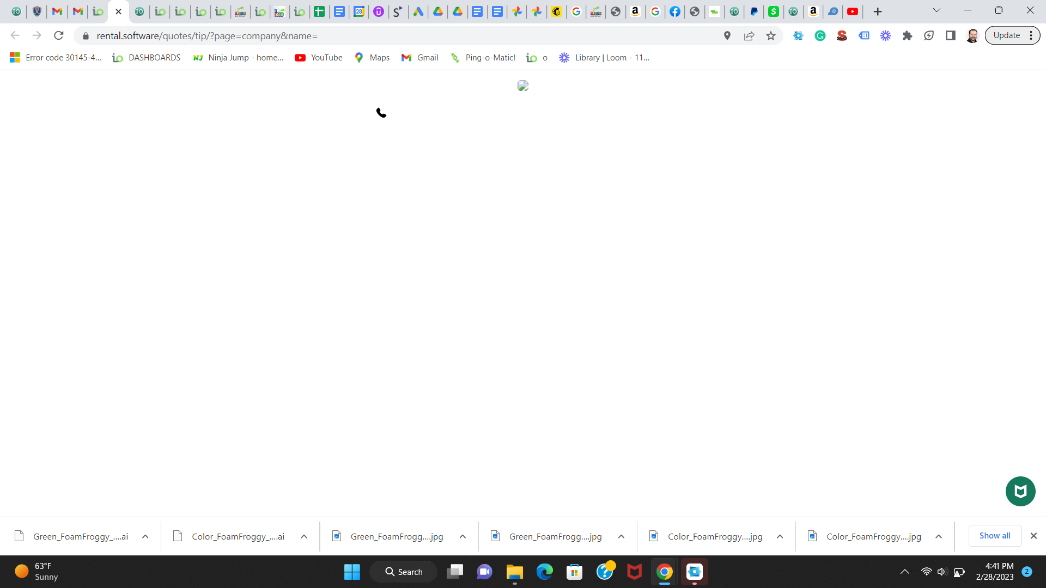Toggle the browser side panel

coord(951,36)
